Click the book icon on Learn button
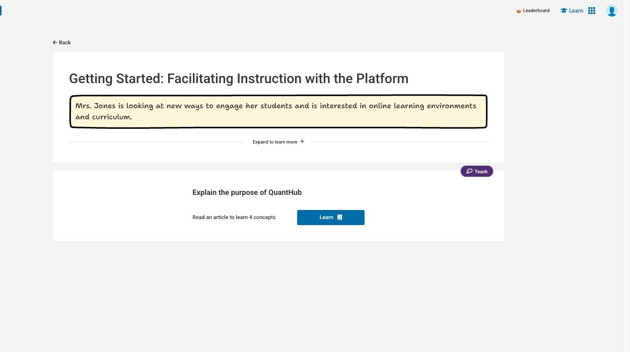This screenshot has height=352, width=630. [340, 218]
